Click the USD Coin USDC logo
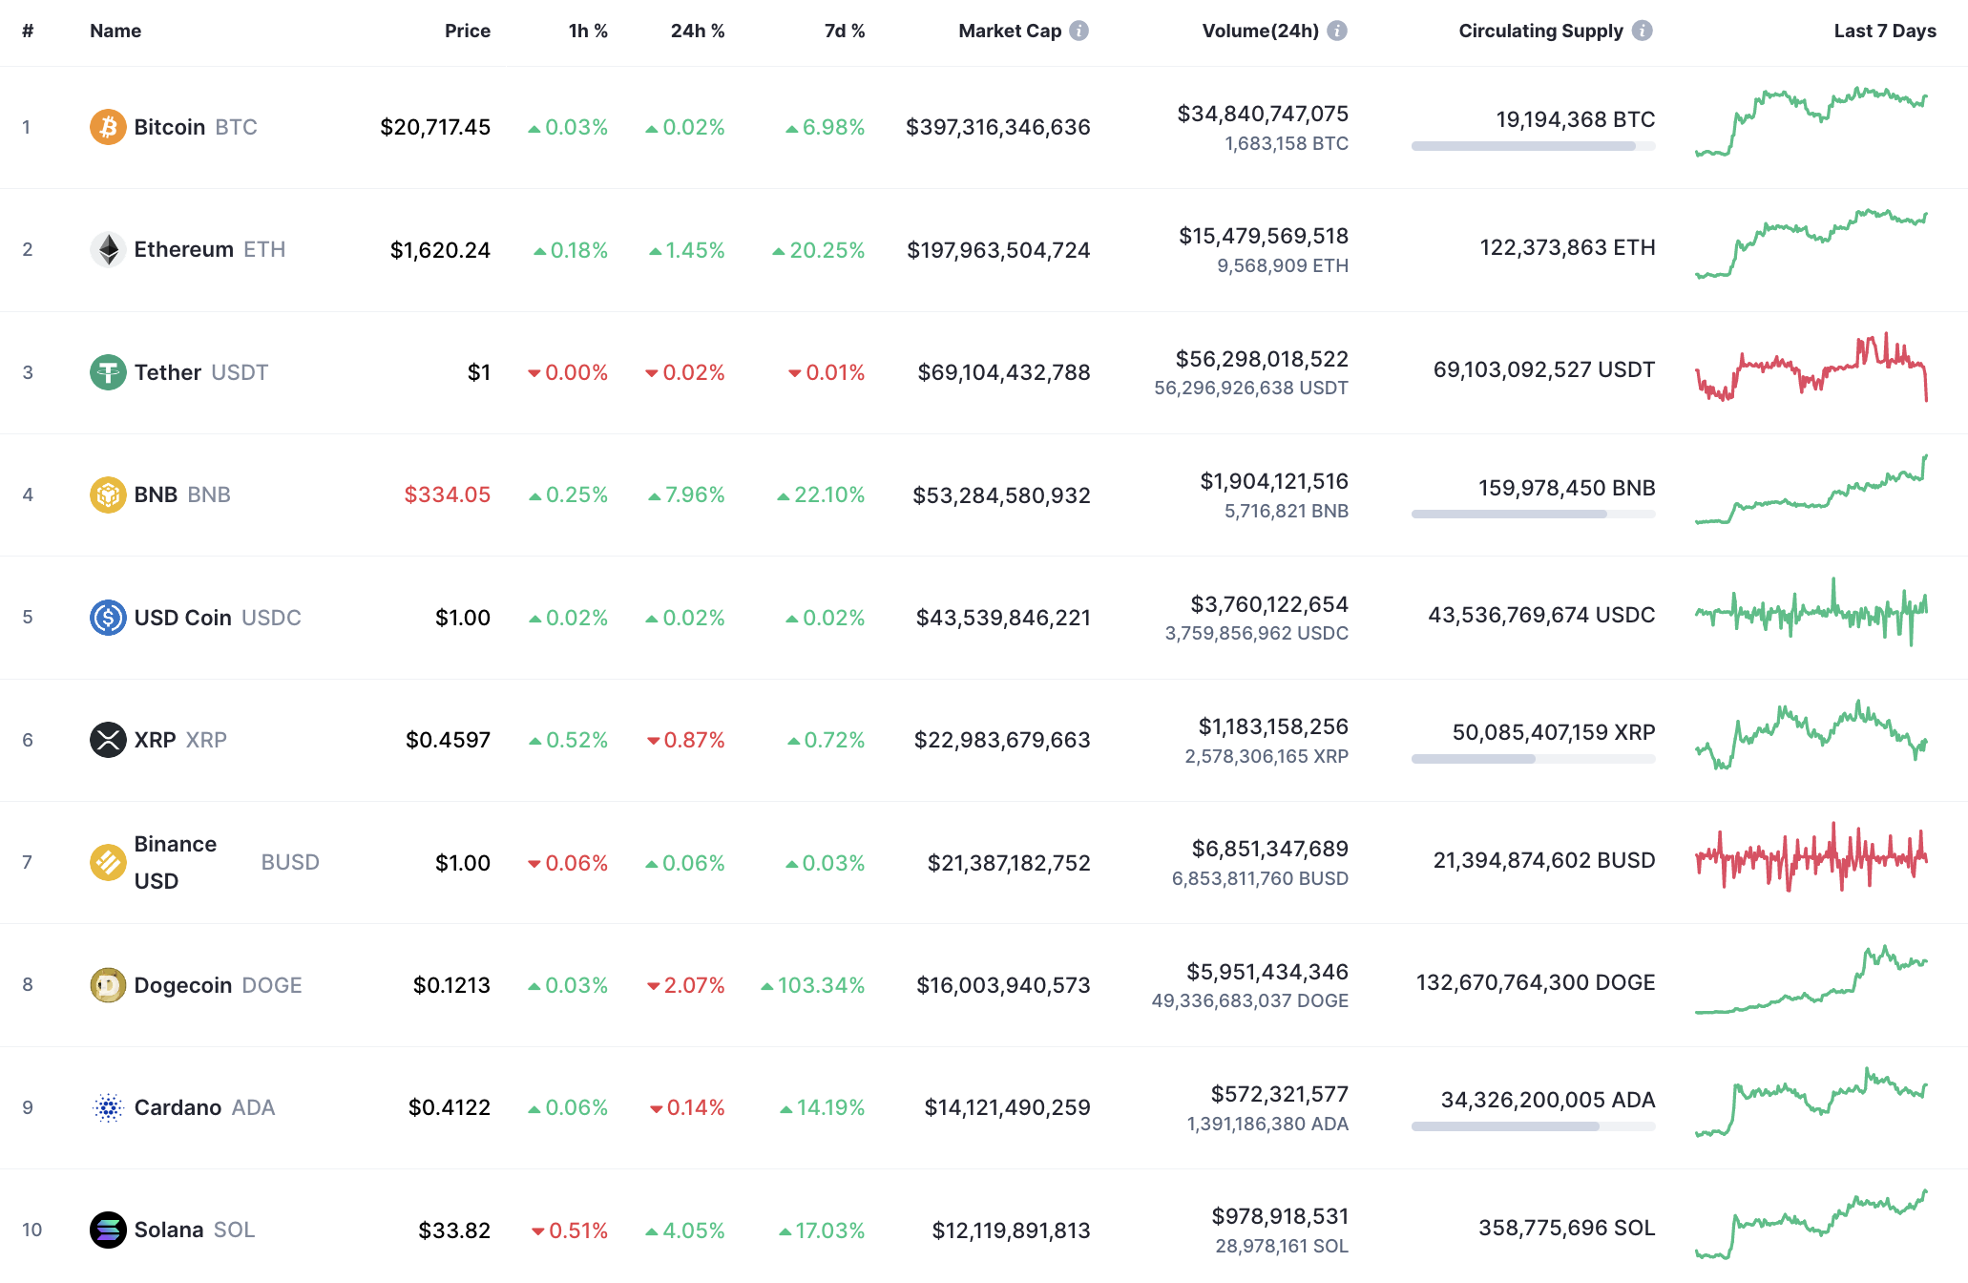This screenshot has height=1283, width=1968. coord(108,617)
